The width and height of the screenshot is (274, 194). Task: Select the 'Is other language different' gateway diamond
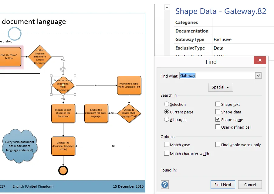40,57
